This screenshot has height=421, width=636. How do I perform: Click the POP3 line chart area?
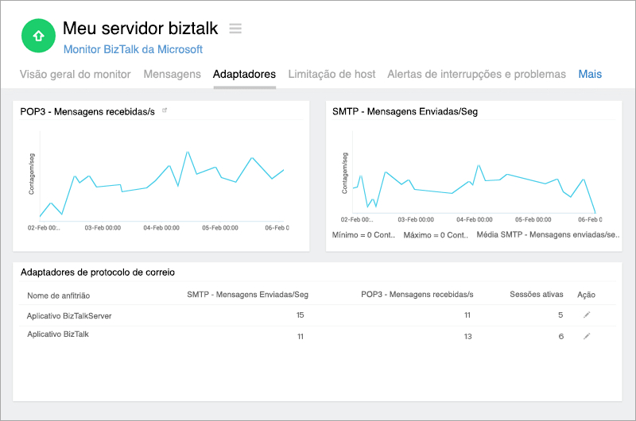pos(161,176)
